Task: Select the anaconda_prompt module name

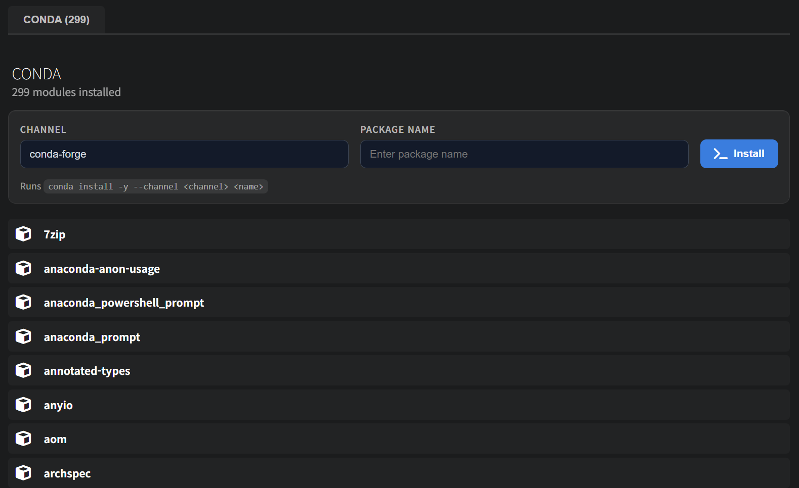Action: (92, 337)
